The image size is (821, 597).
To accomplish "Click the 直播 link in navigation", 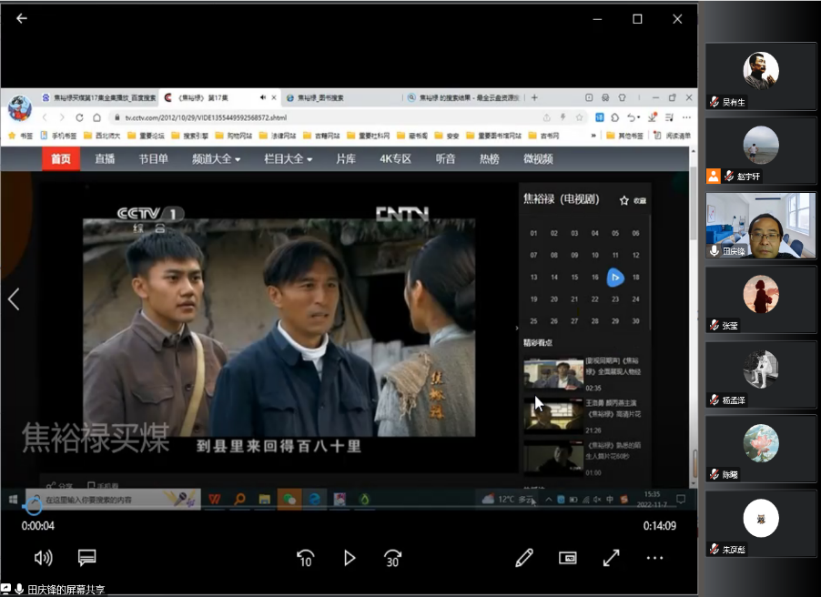I will [105, 158].
